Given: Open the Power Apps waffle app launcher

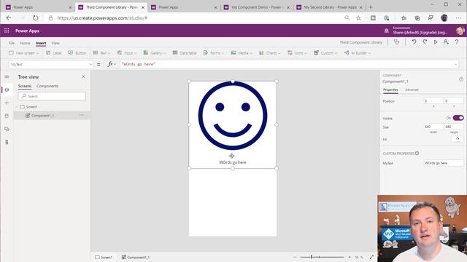Looking at the screenshot, I should tap(7, 31).
